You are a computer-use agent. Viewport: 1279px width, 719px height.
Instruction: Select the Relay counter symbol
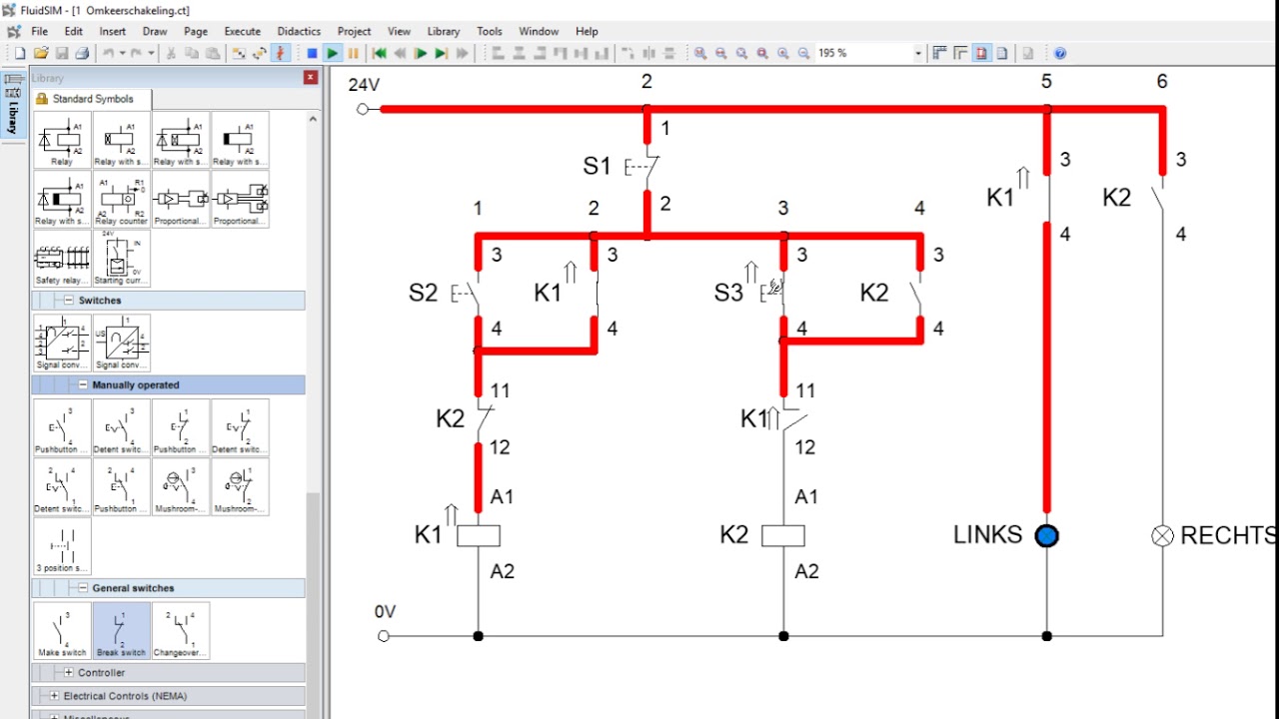point(121,199)
